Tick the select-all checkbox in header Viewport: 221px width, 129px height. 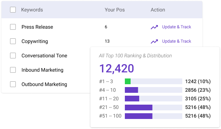[13, 10]
